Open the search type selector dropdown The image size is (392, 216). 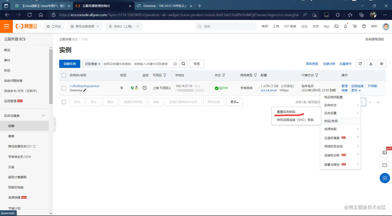pos(92,64)
